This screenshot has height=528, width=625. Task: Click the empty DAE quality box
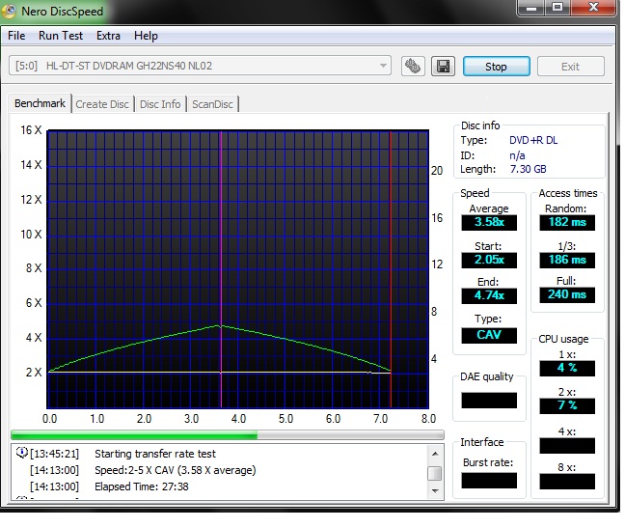tap(489, 400)
